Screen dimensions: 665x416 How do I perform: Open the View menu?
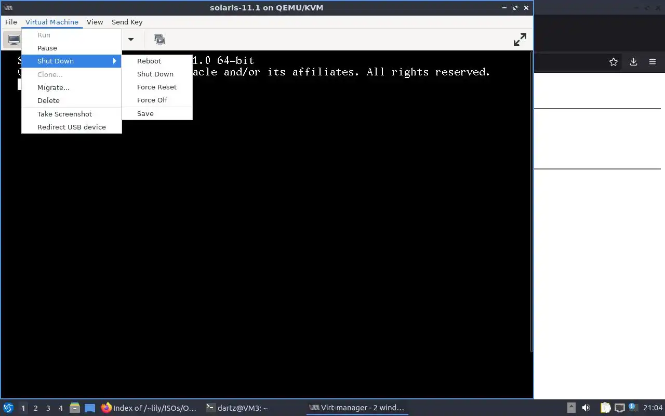pyautogui.click(x=95, y=22)
